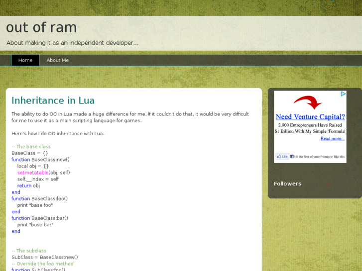Click the 'local obj = {}' line
Image resolution: width=362 pixels, height=271 pixels.
click(x=33, y=166)
